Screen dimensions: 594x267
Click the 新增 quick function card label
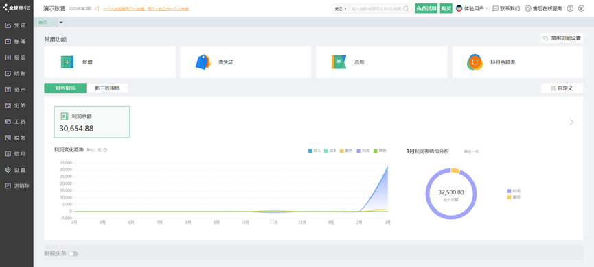[87, 62]
